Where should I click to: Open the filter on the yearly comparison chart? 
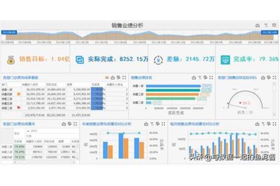pyautogui.click(x=152, y=124)
